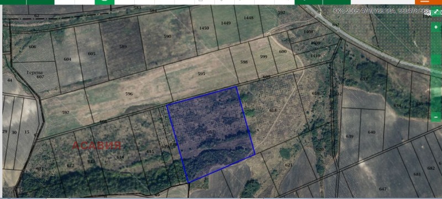Select parcel 600

coord(283,51)
